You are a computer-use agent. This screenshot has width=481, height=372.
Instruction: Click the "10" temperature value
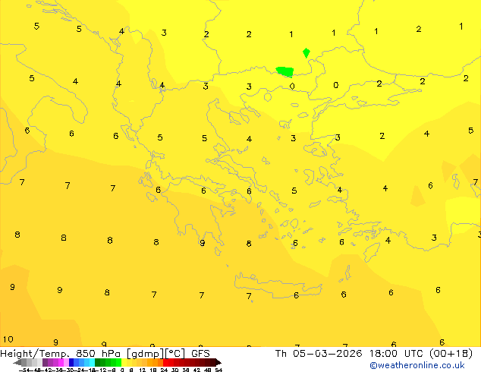coord(8,339)
